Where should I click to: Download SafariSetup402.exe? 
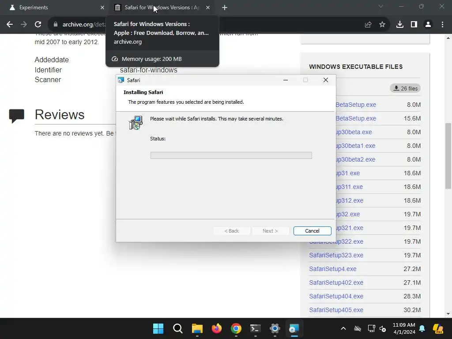click(336, 283)
